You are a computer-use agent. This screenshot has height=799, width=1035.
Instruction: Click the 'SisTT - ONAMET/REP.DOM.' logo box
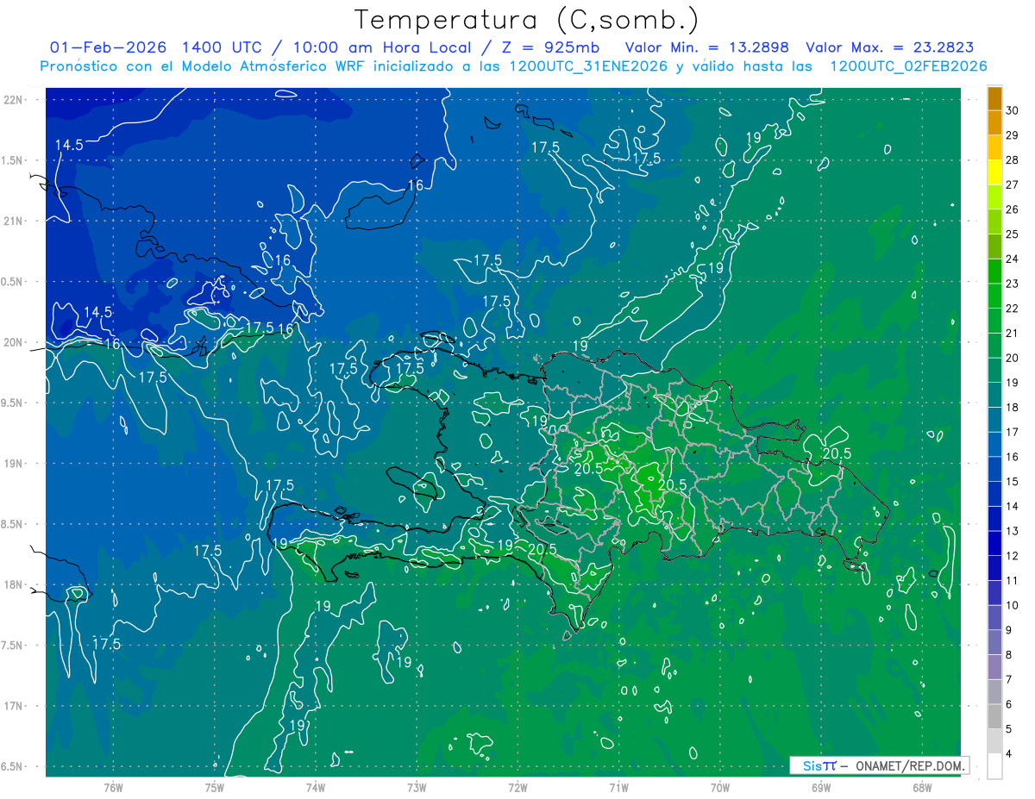(879, 765)
